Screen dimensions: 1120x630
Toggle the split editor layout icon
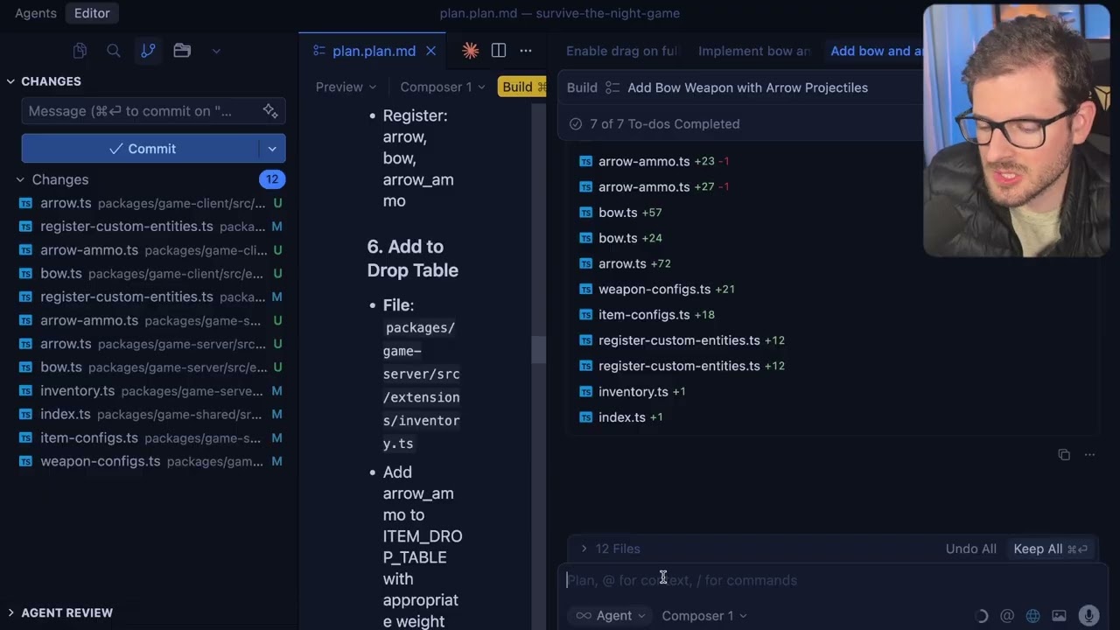[x=499, y=51]
